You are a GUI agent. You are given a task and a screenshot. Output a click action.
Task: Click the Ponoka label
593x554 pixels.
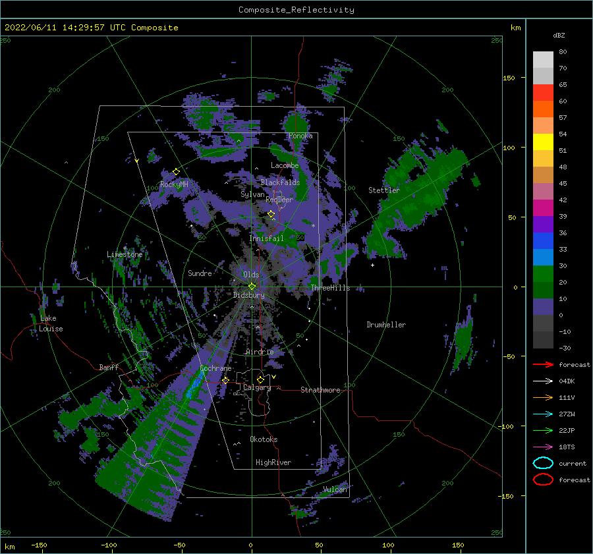[x=300, y=136]
